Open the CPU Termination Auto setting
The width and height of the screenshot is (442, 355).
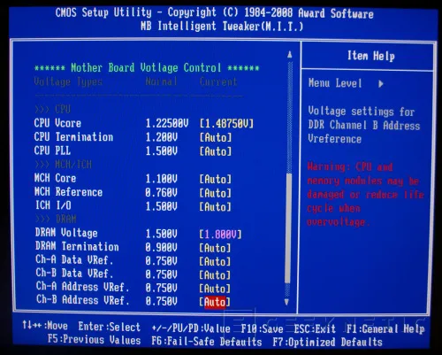click(x=216, y=137)
